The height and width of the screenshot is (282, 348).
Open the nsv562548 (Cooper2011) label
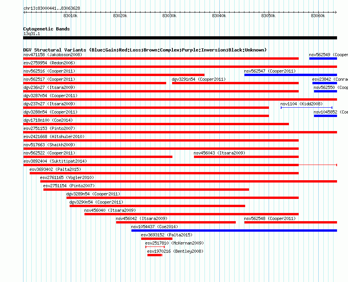tap(270, 218)
